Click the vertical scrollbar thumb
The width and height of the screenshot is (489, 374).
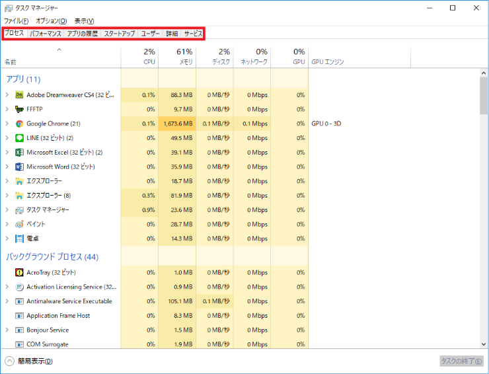tap(484, 96)
